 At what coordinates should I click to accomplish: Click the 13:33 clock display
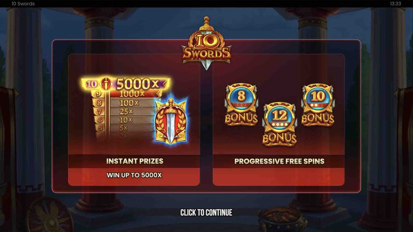tap(395, 4)
